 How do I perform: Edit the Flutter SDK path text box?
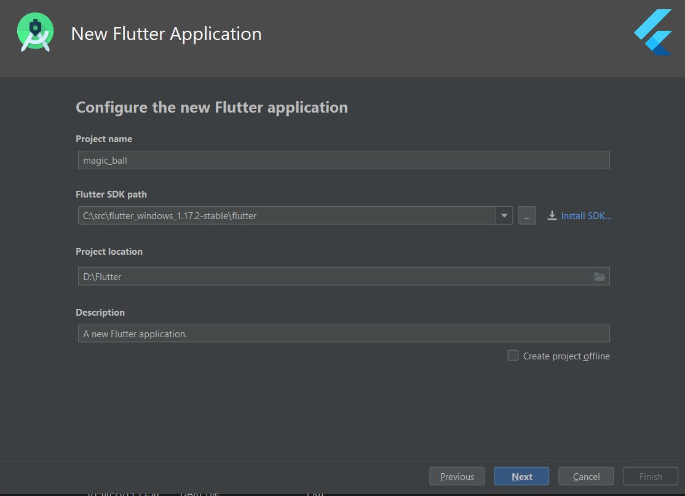pyautogui.click(x=287, y=215)
